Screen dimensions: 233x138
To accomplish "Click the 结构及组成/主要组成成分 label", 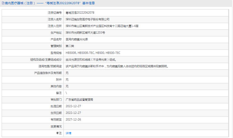I will (46, 60).
